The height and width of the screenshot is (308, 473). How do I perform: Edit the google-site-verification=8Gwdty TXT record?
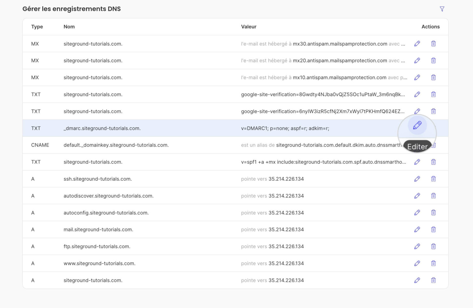click(417, 94)
